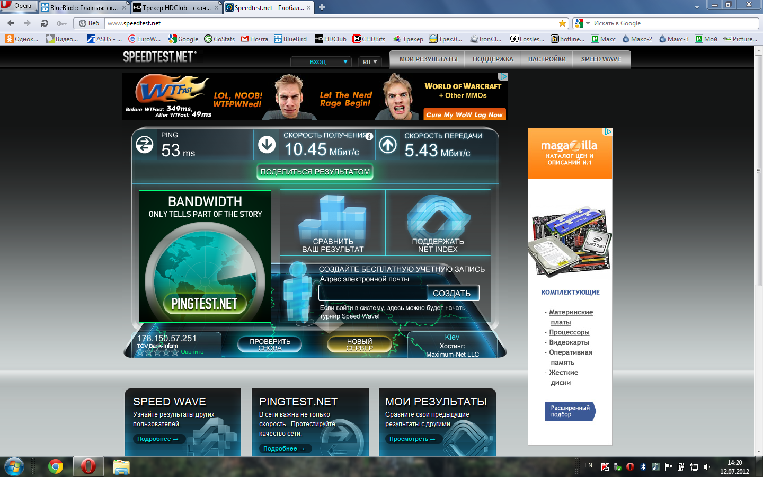Switch to the BlueBird browser tab
Image resolution: width=763 pixels, height=477 pixels.
(84, 7)
